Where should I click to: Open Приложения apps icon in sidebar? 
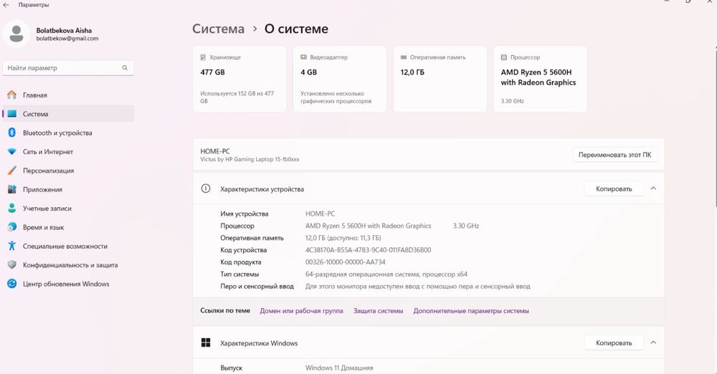point(11,190)
